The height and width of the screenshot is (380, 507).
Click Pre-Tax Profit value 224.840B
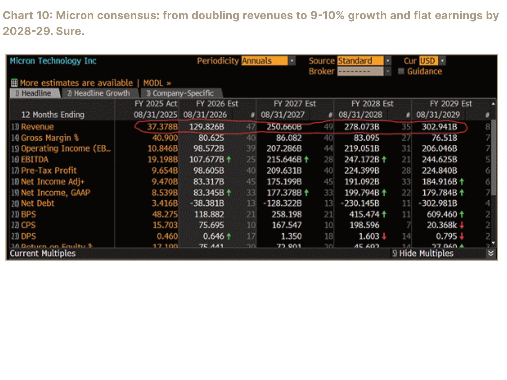click(x=439, y=170)
